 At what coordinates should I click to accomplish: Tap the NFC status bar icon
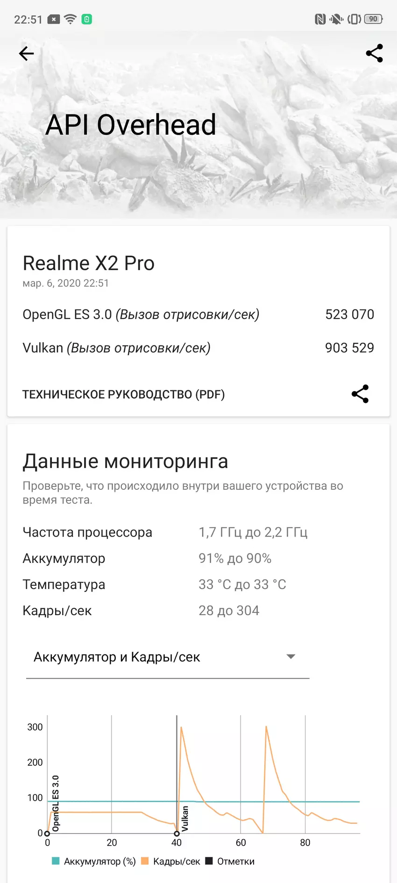[320, 19]
